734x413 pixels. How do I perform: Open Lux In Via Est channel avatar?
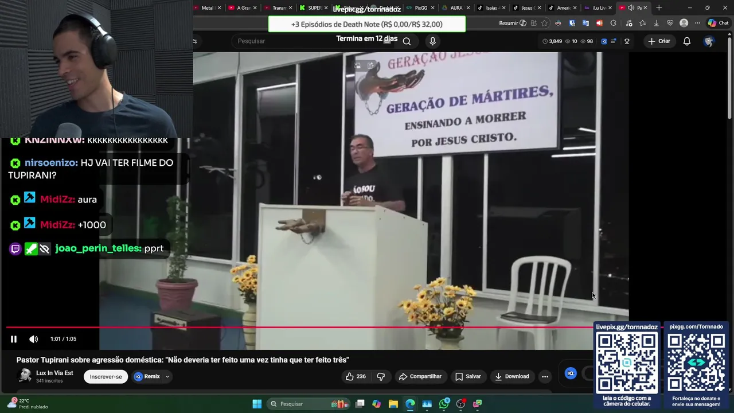[x=25, y=376]
